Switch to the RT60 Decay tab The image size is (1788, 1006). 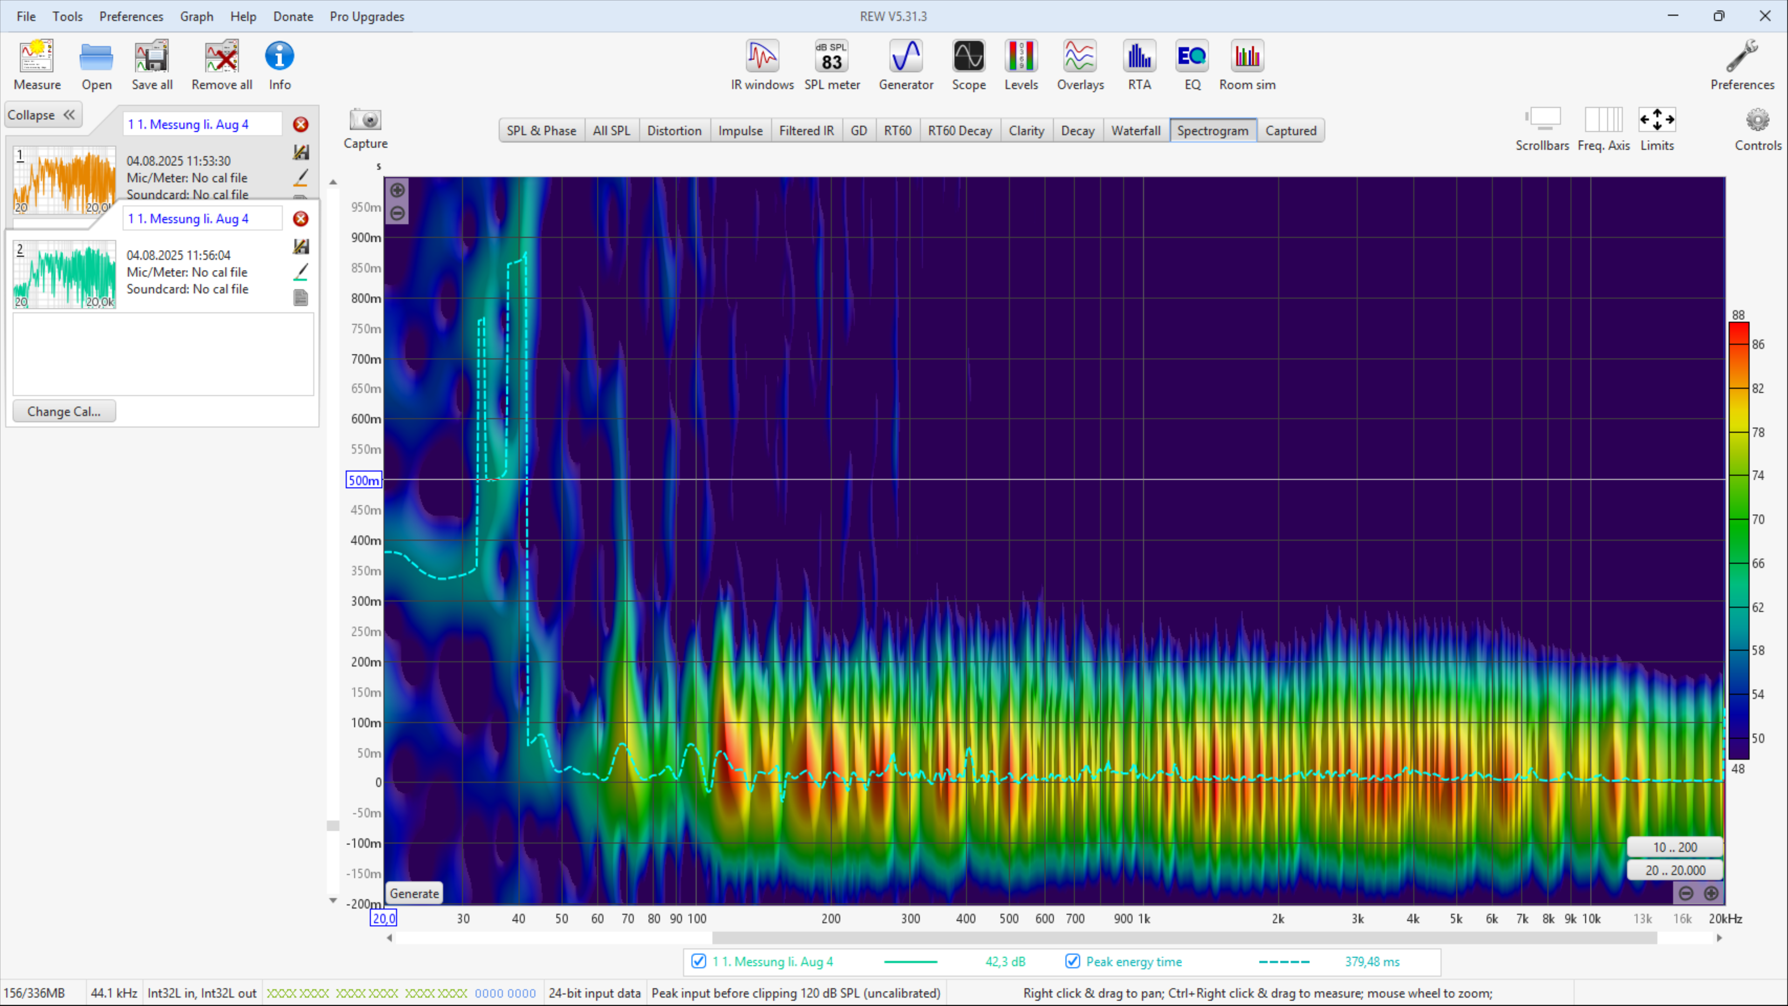pyautogui.click(x=960, y=130)
